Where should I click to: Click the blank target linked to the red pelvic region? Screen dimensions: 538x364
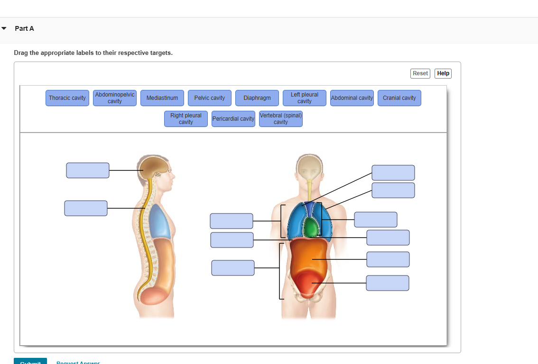click(388, 283)
